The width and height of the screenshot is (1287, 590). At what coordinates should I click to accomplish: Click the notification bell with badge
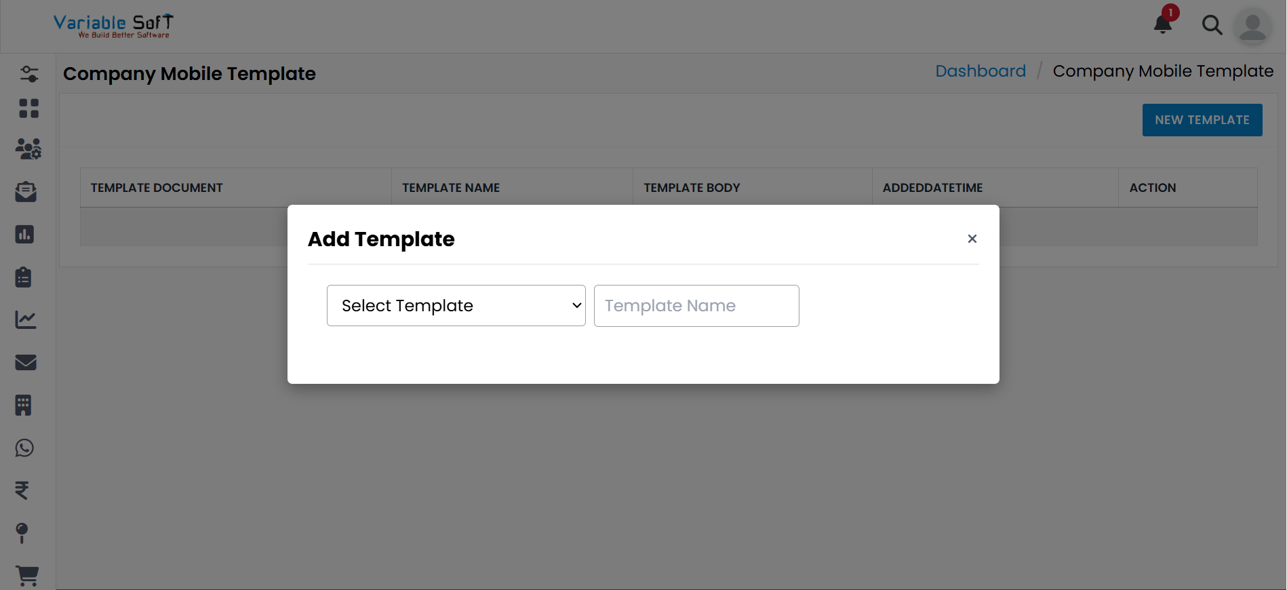coord(1162,24)
